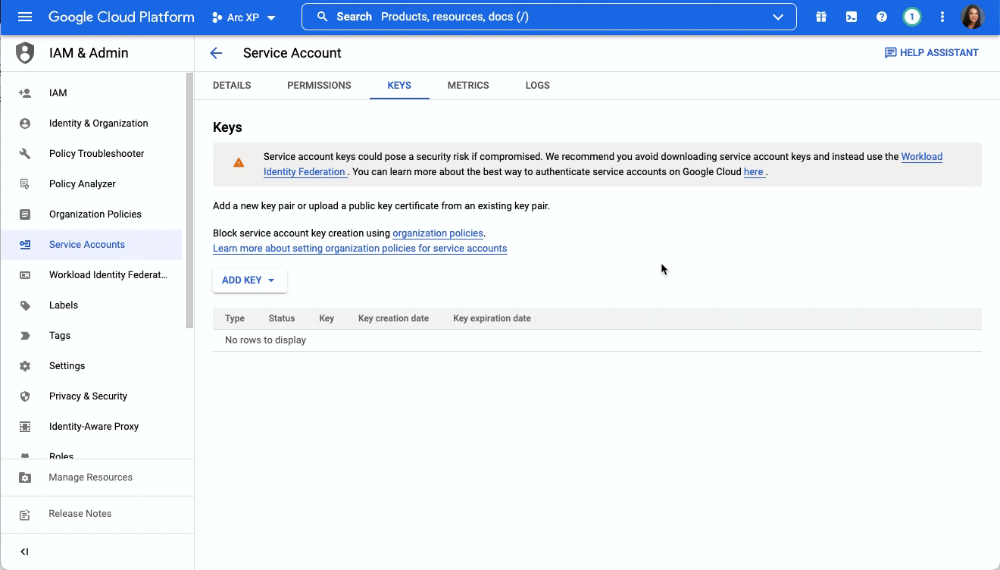Click the Type column header
The width and height of the screenshot is (1000, 570).
coord(235,318)
